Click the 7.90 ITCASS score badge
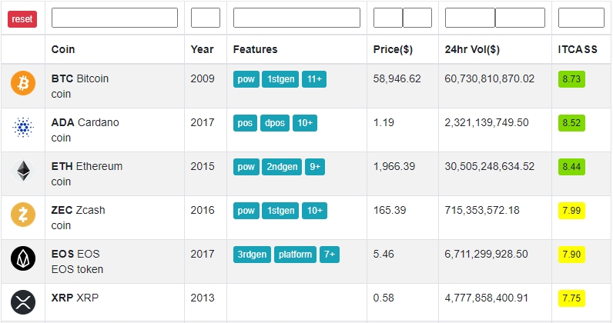This screenshot has width=613, height=323. pos(571,255)
